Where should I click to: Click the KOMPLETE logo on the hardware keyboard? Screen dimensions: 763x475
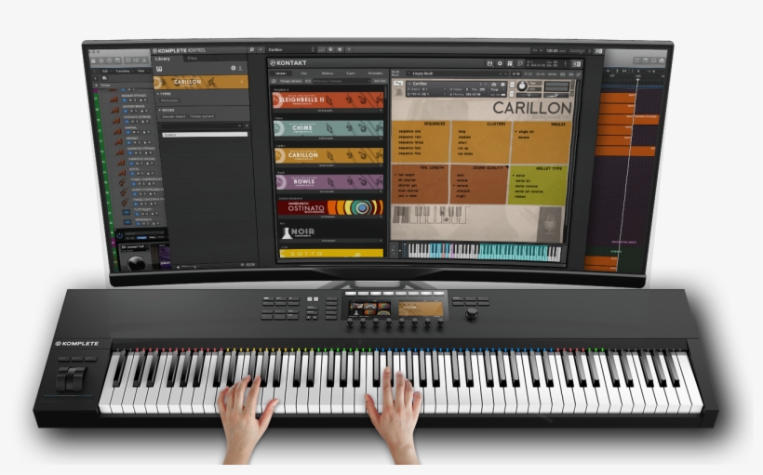point(77,343)
